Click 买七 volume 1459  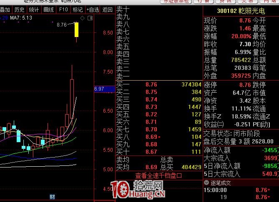(x=195, y=129)
